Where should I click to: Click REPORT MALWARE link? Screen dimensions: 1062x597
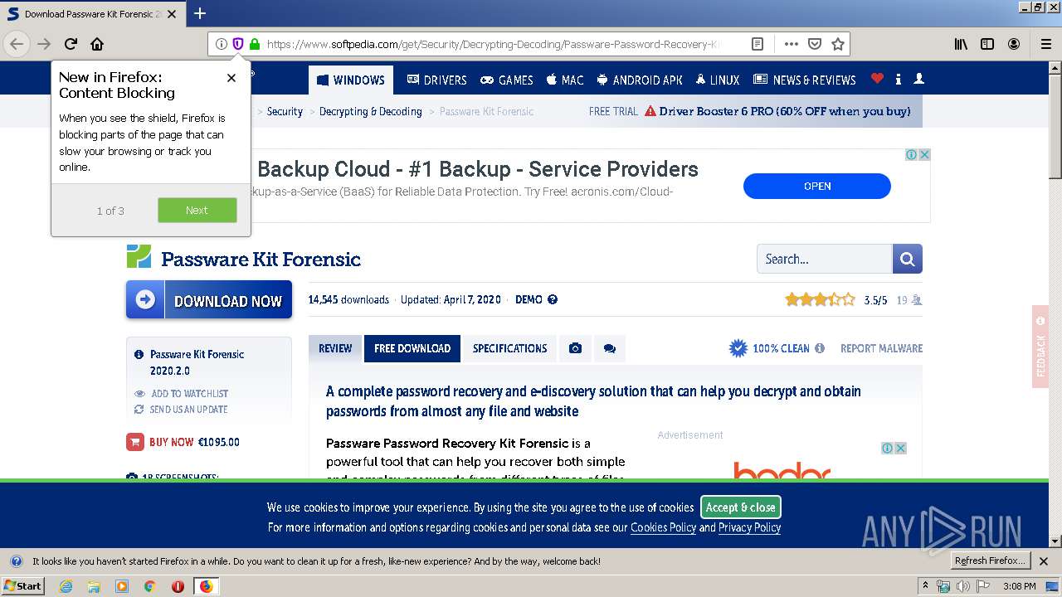click(881, 348)
